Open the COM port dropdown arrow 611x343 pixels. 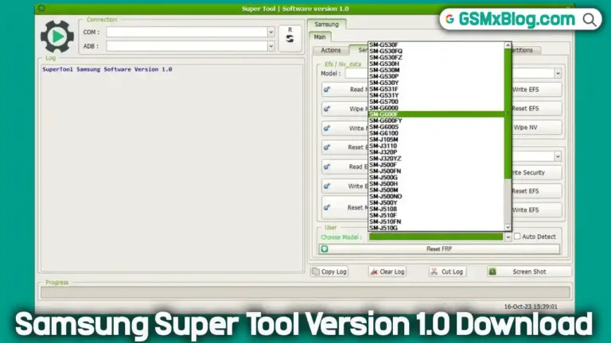(270, 32)
